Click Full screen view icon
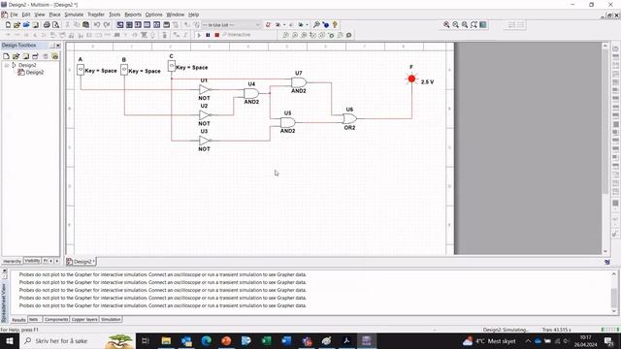This screenshot has height=349, width=621. (483, 25)
